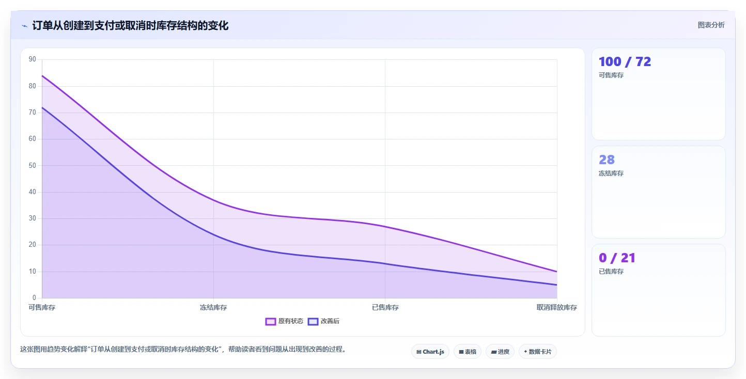Click the 50 y-axis tick label
Image resolution: width=746 pixels, height=379 pixels.
(33, 165)
